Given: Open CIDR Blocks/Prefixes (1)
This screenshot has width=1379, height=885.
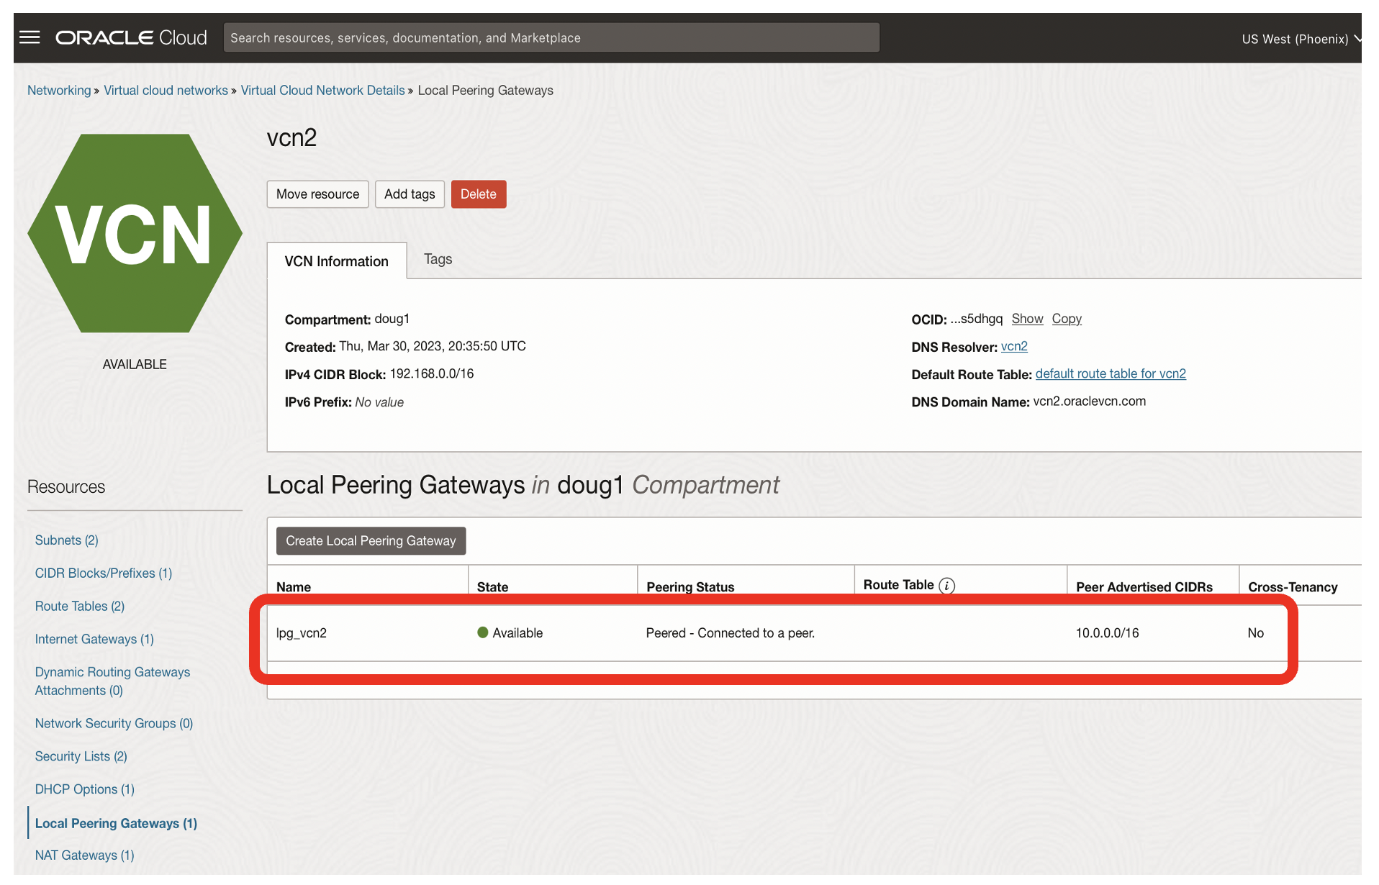Looking at the screenshot, I should tap(104, 573).
